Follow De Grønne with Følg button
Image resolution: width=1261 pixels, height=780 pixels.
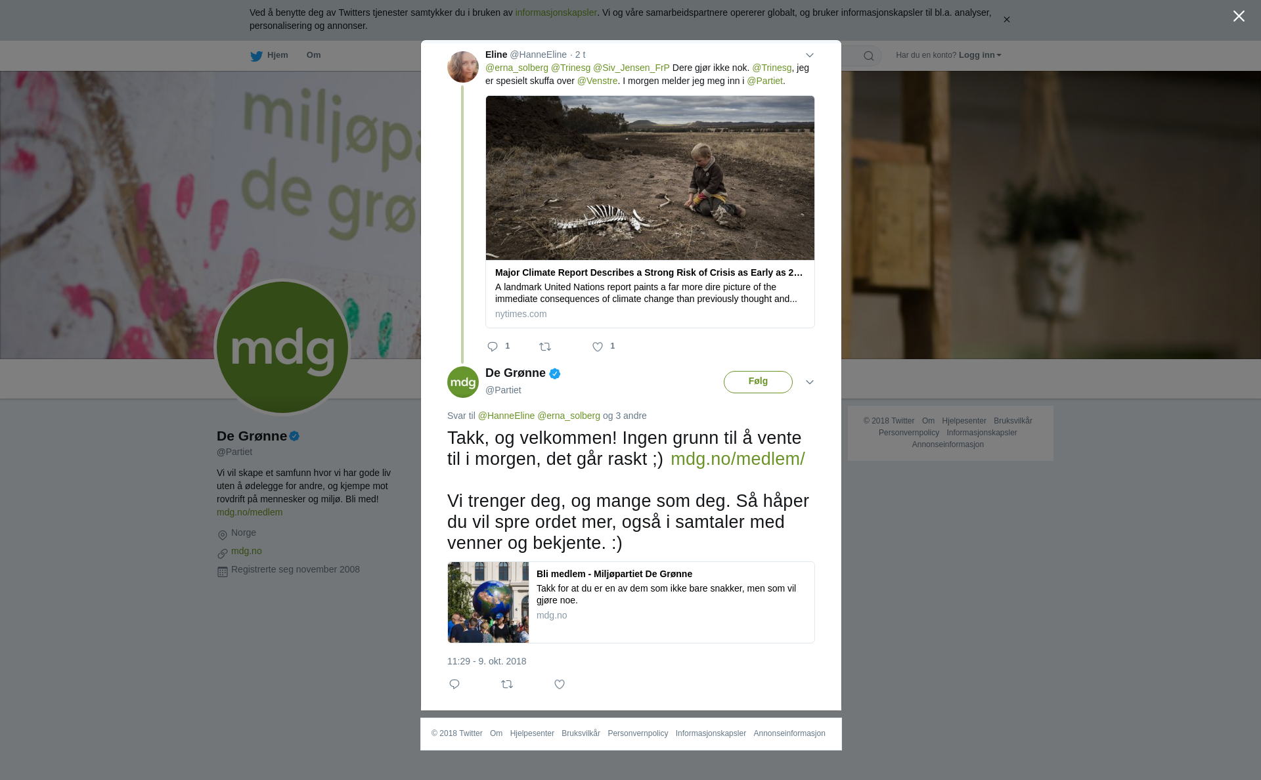[758, 382]
